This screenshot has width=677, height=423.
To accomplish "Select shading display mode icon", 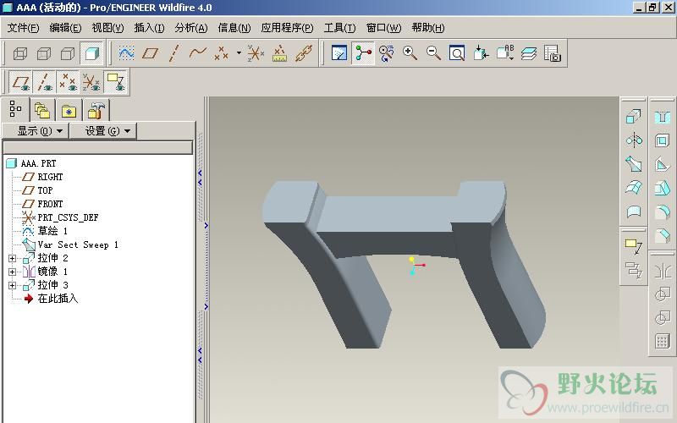I will (x=91, y=53).
